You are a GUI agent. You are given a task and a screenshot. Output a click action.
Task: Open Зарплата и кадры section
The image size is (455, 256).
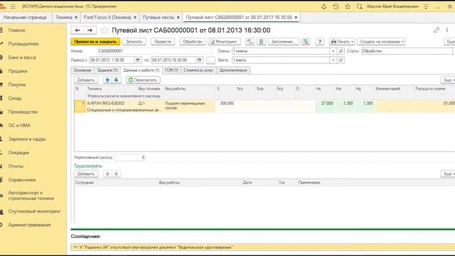tap(27, 139)
